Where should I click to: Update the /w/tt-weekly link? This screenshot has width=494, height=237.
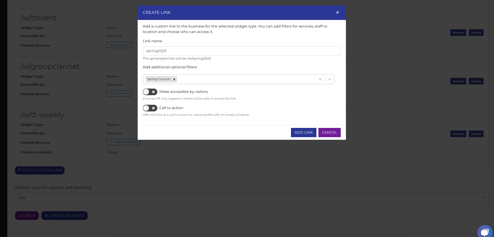tap(476, 134)
